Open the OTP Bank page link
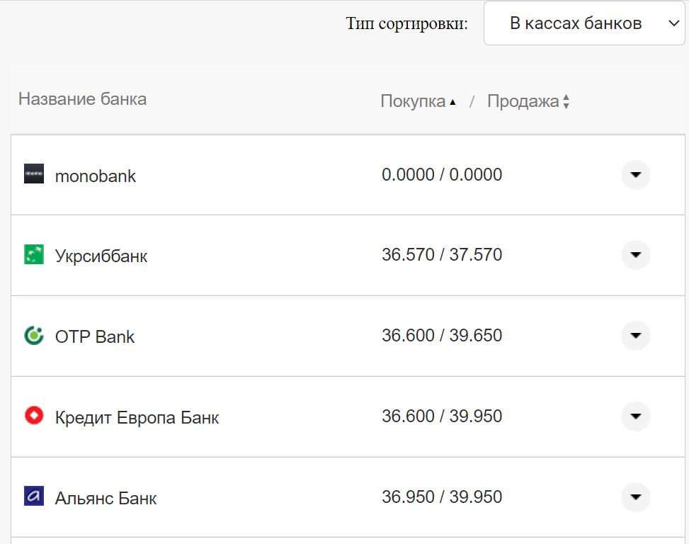This screenshot has width=689, height=544. pos(94,336)
